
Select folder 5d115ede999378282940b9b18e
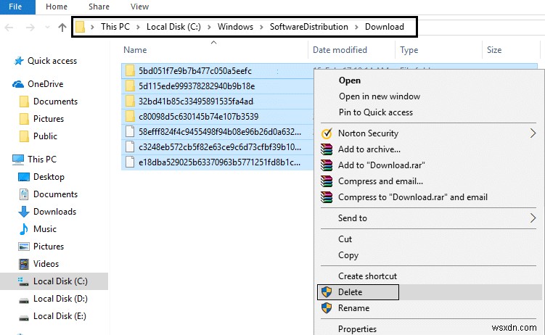pyautogui.click(x=197, y=86)
